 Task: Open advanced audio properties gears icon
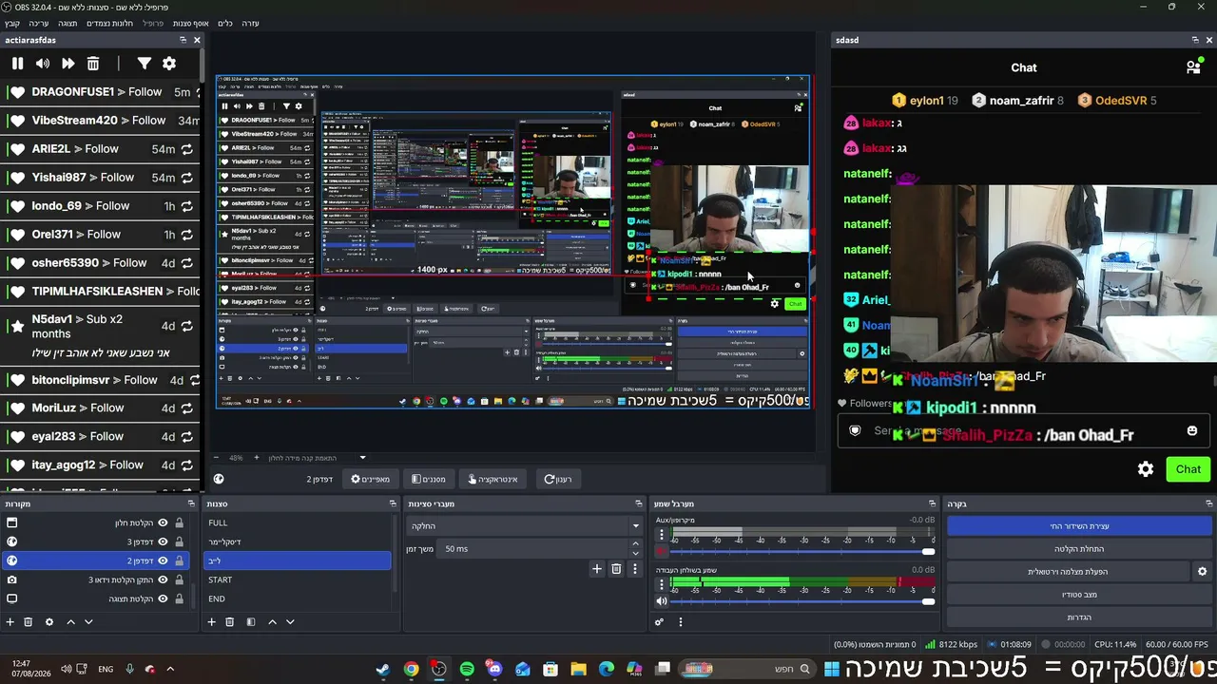coord(659,622)
